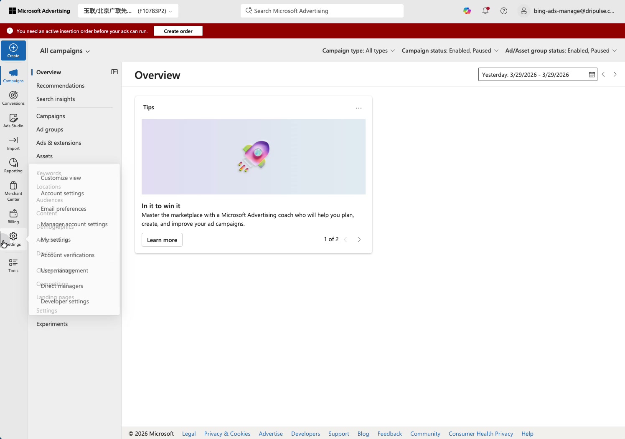Screen dimensions: 625x439
Task: Choose Customize view in Settings flyout
Action: pos(61,178)
